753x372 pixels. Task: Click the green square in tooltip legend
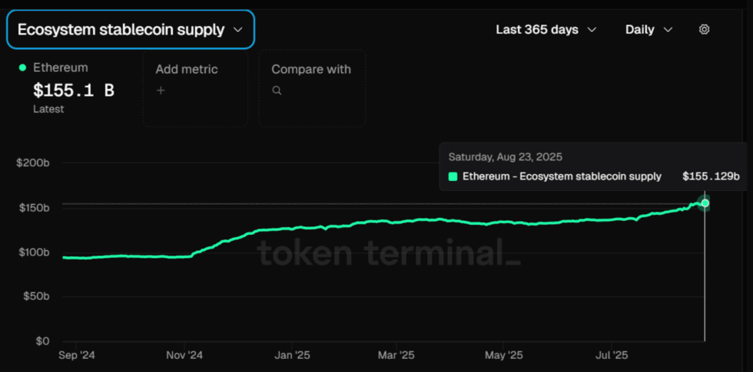tap(453, 176)
